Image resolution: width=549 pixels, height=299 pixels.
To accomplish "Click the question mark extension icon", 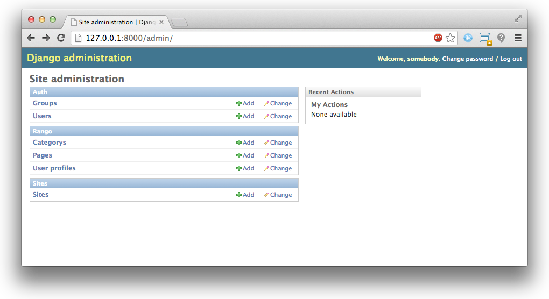I will click(x=501, y=38).
